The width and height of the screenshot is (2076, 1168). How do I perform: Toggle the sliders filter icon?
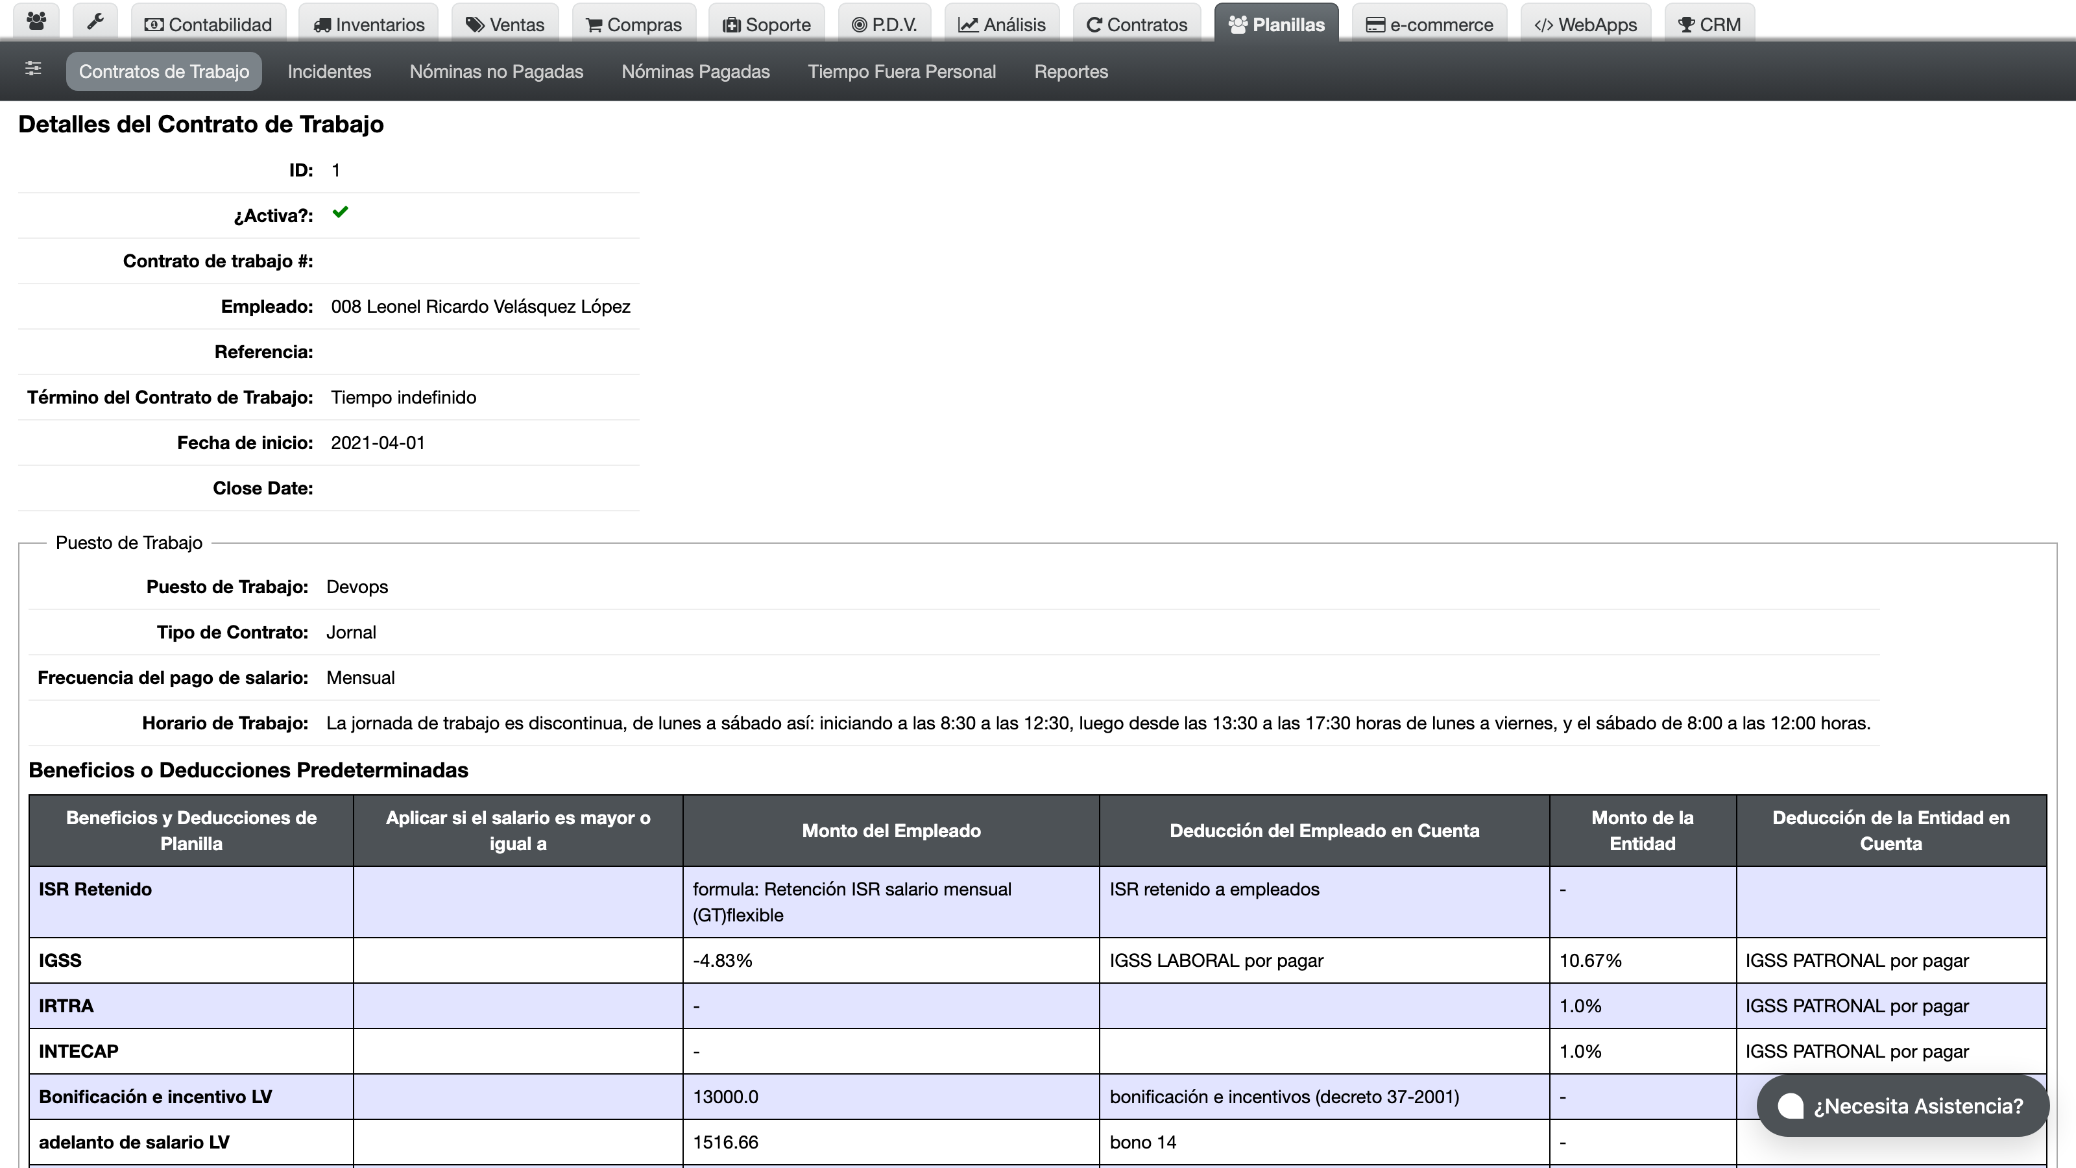[x=33, y=69]
